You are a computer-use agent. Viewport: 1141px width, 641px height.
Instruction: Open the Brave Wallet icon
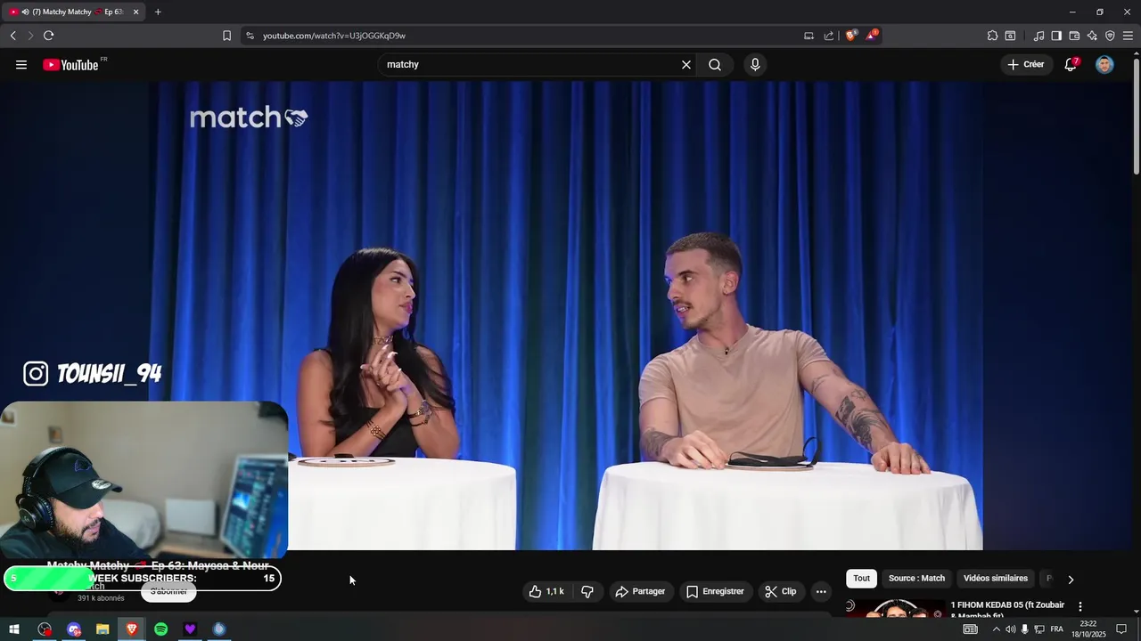(x=1074, y=36)
